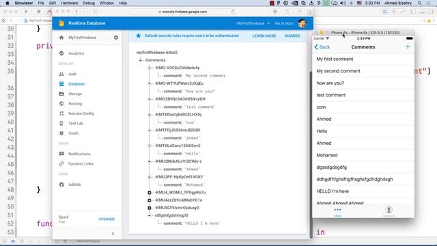Select Database in the sidebar
This screenshot has height=246, width=437.
tap(76, 84)
